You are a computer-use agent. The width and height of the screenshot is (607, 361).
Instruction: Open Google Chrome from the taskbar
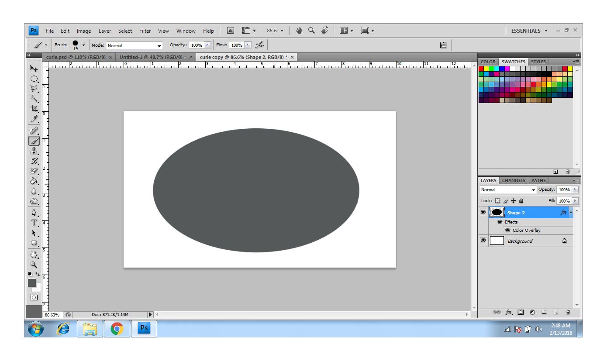click(117, 329)
